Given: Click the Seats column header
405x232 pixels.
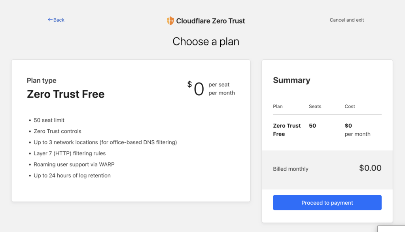Looking at the screenshot, I should click(x=315, y=106).
